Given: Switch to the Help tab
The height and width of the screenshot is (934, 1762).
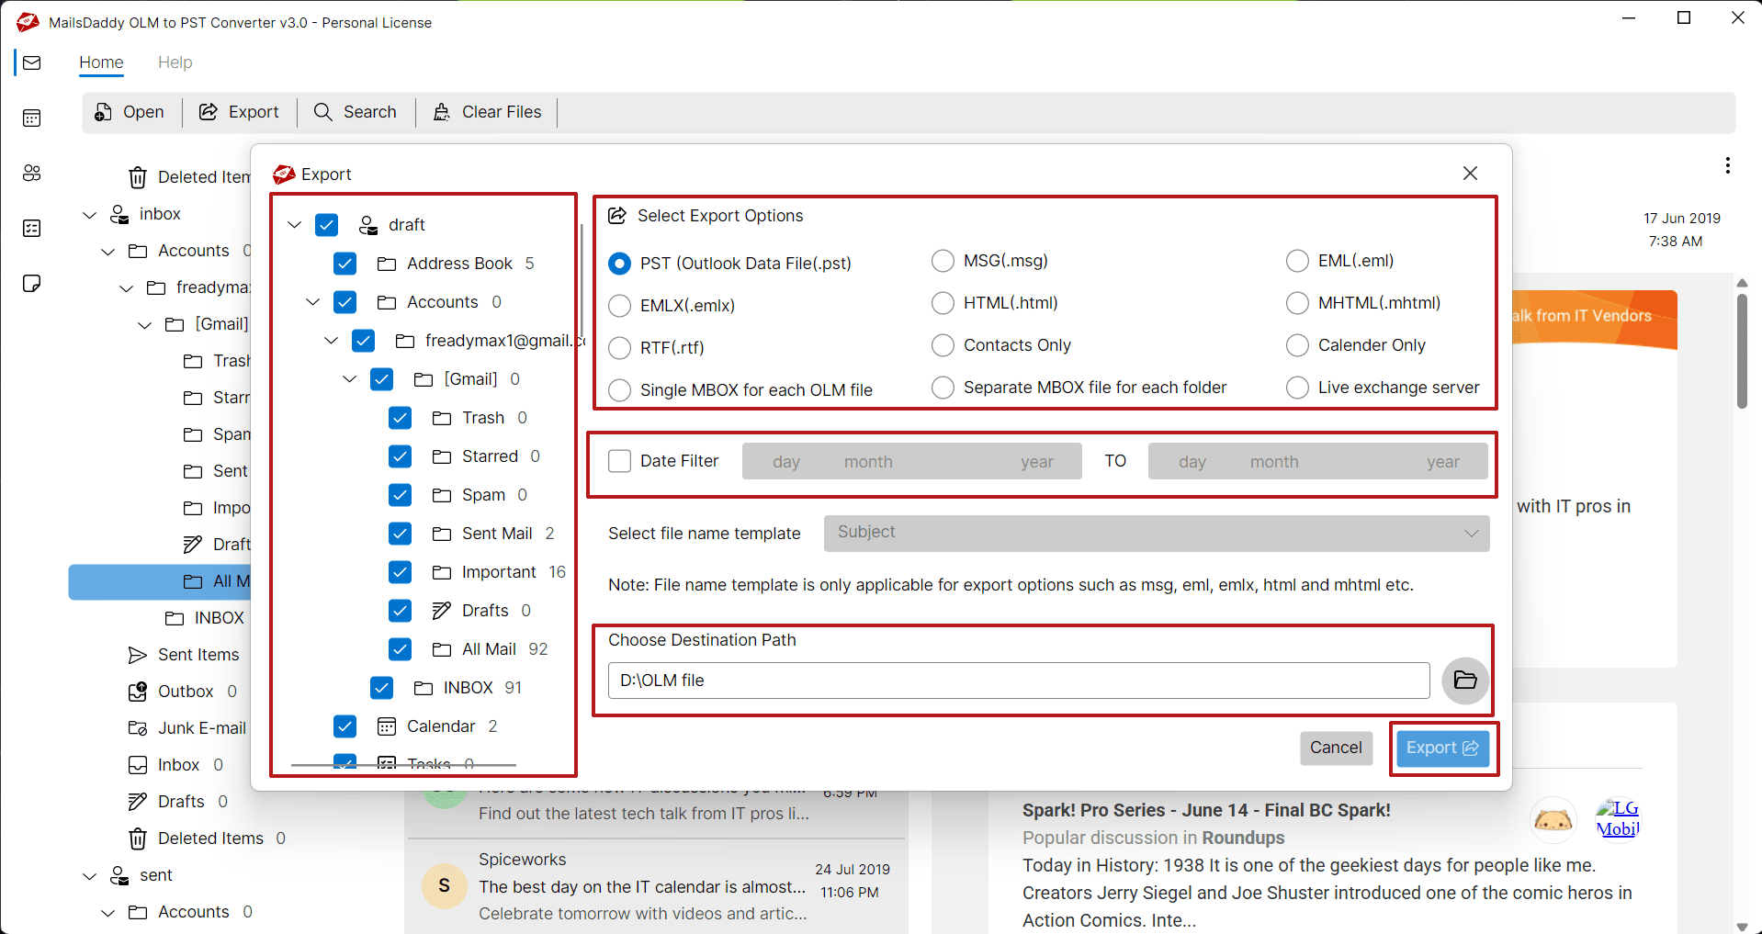Looking at the screenshot, I should pyautogui.click(x=175, y=62).
